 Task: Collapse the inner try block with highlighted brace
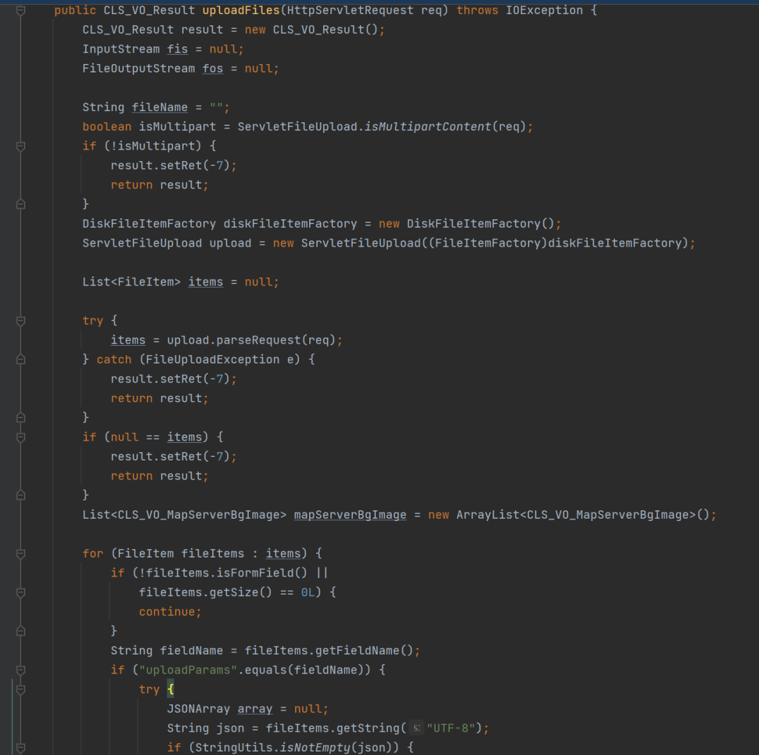tap(20, 690)
